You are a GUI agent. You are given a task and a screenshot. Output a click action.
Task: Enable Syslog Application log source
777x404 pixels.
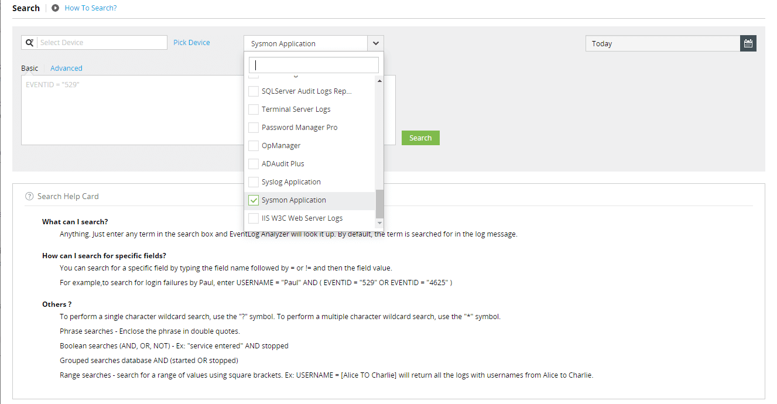253,182
